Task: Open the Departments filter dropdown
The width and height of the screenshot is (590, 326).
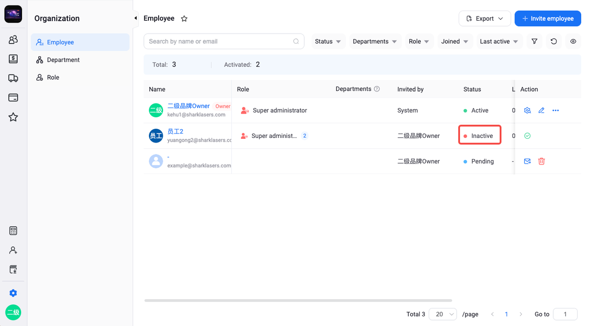Action: (375, 41)
